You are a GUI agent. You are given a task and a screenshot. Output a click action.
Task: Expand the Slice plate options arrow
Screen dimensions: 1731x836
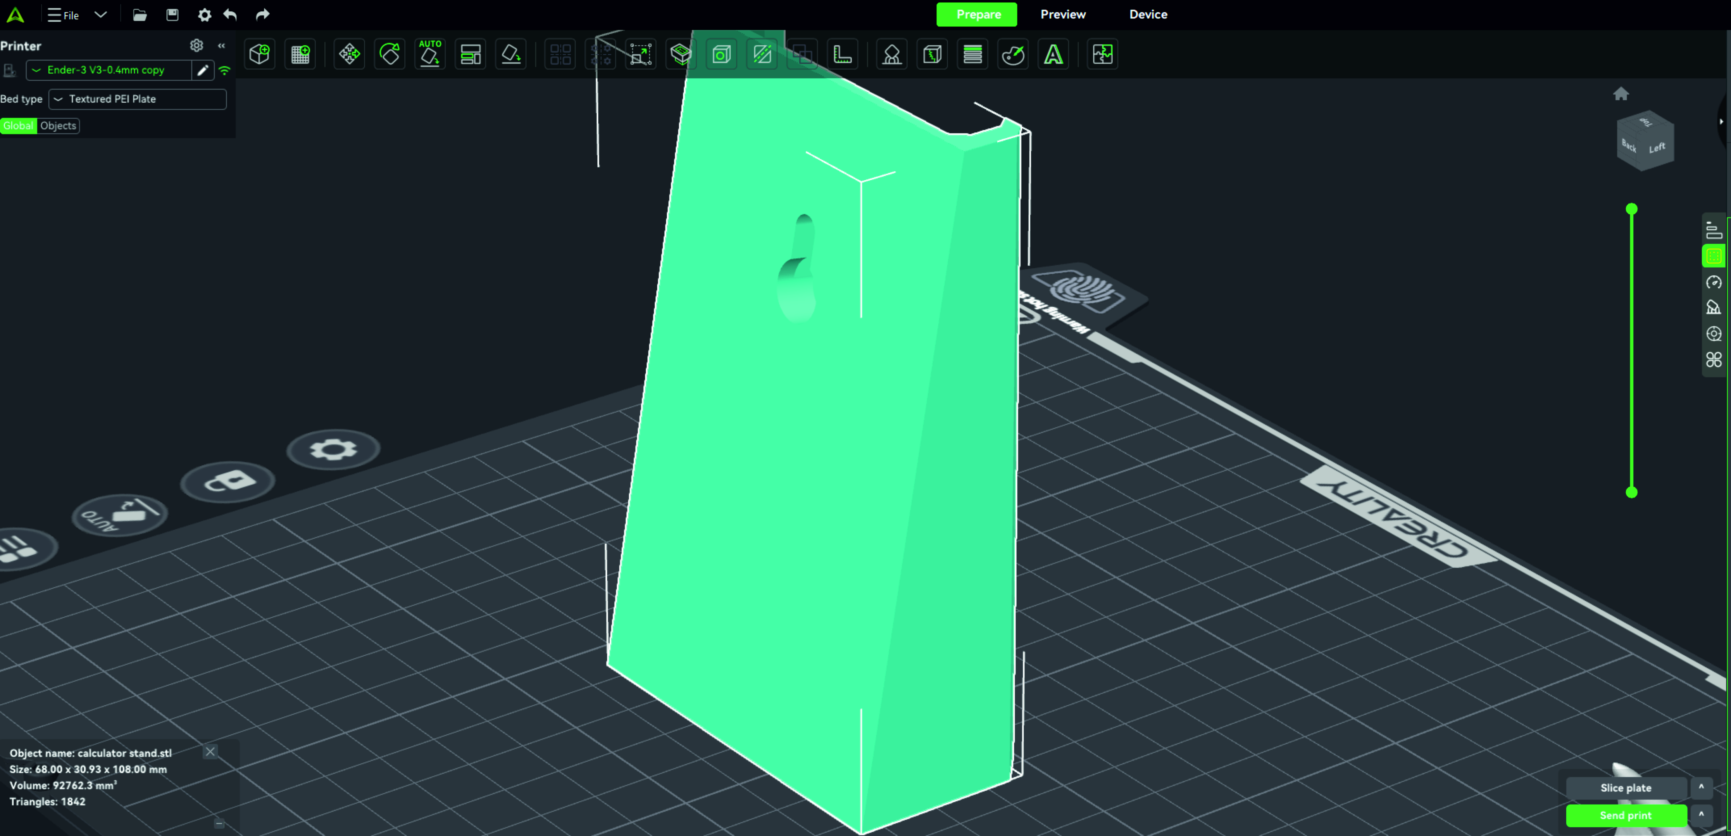pos(1701,787)
